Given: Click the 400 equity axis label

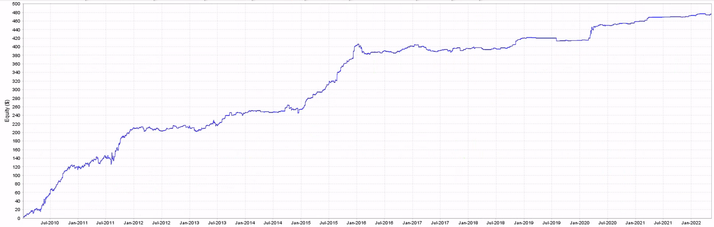Looking at the screenshot, I should 16,47.
